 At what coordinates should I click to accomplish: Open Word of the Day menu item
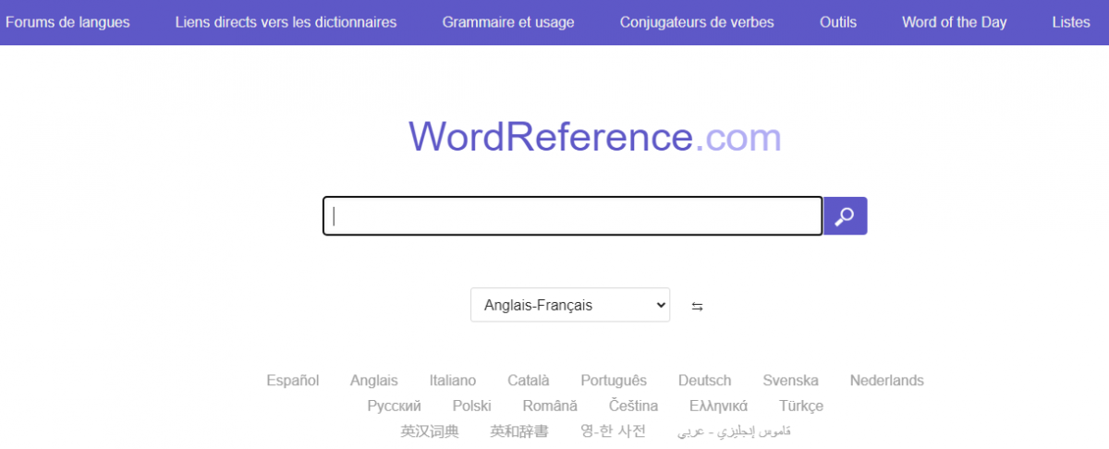point(955,22)
